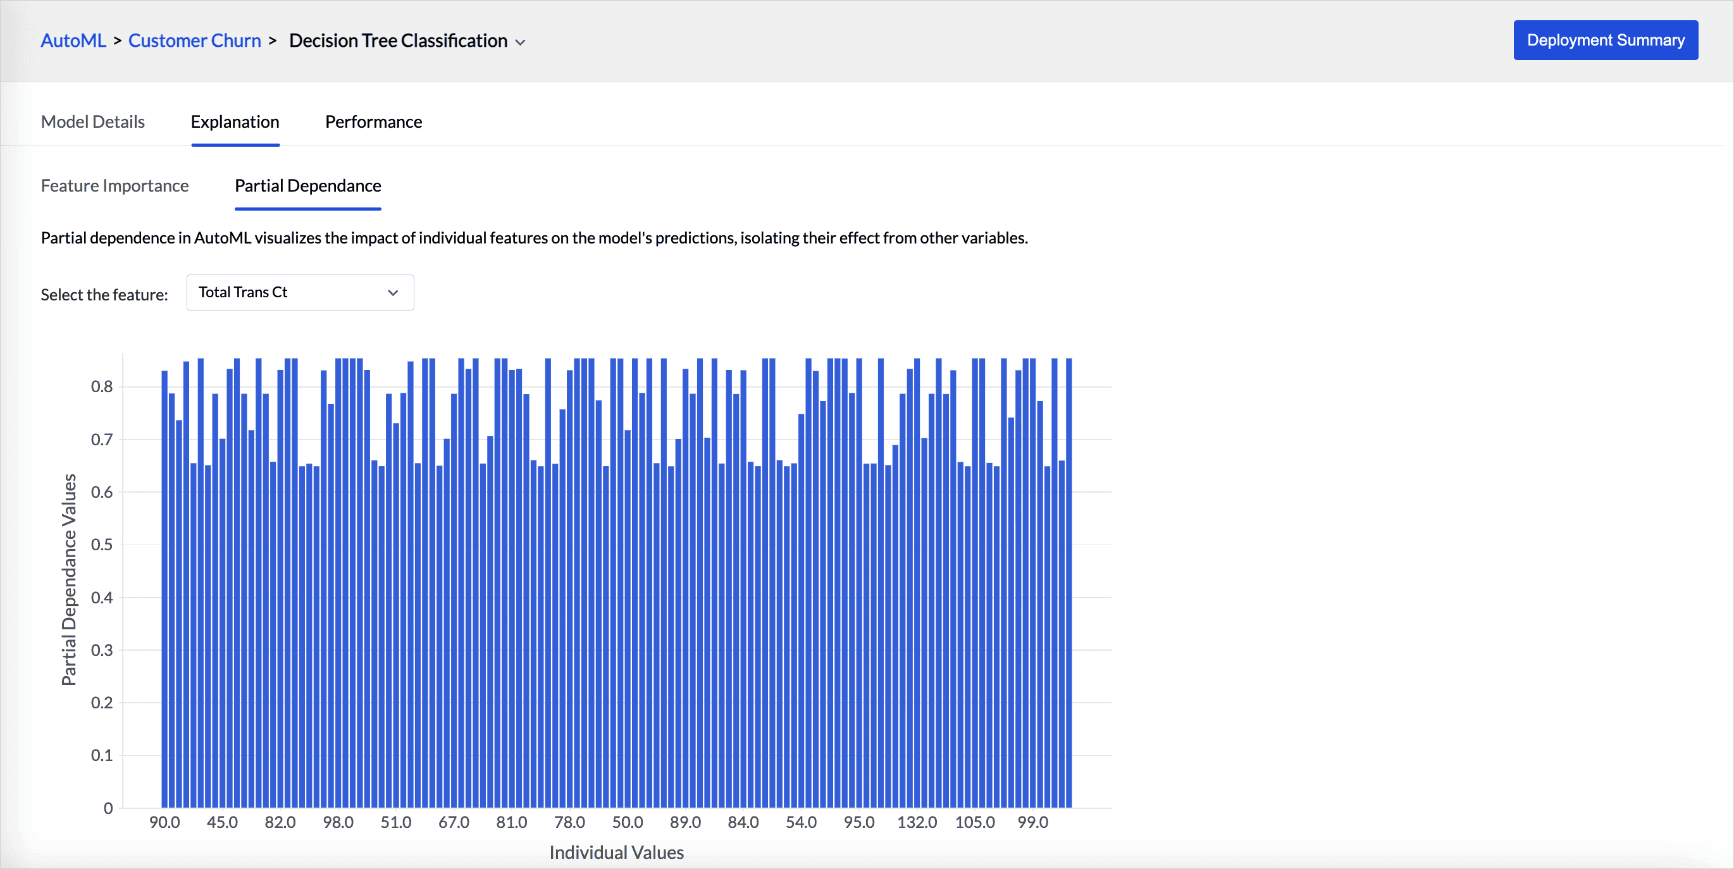Viewport: 1734px width, 869px height.
Task: Click the y-axis value 0.1
Action: [x=102, y=755]
